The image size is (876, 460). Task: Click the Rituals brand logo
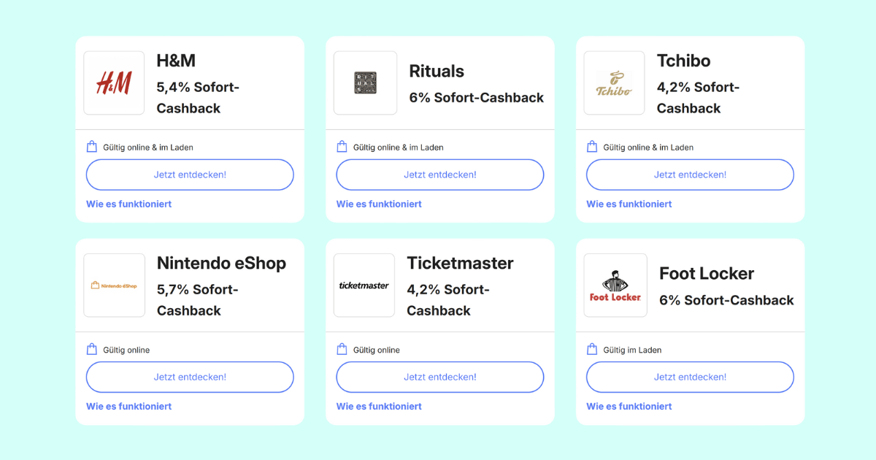click(x=365, y=83)
